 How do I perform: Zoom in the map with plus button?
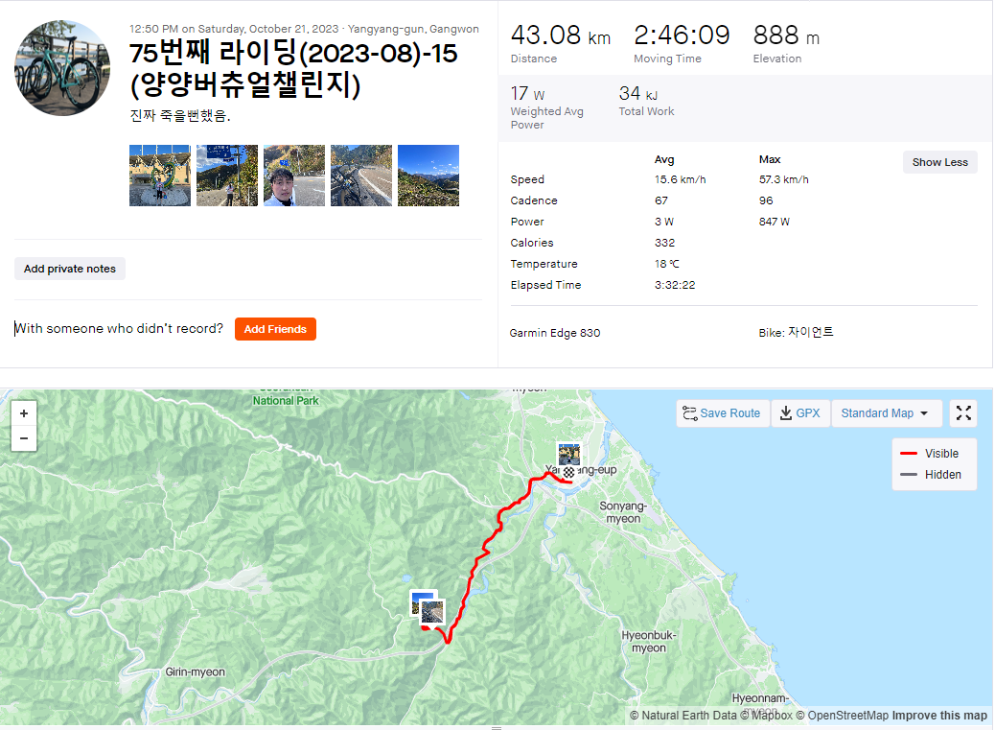point(23,413)
